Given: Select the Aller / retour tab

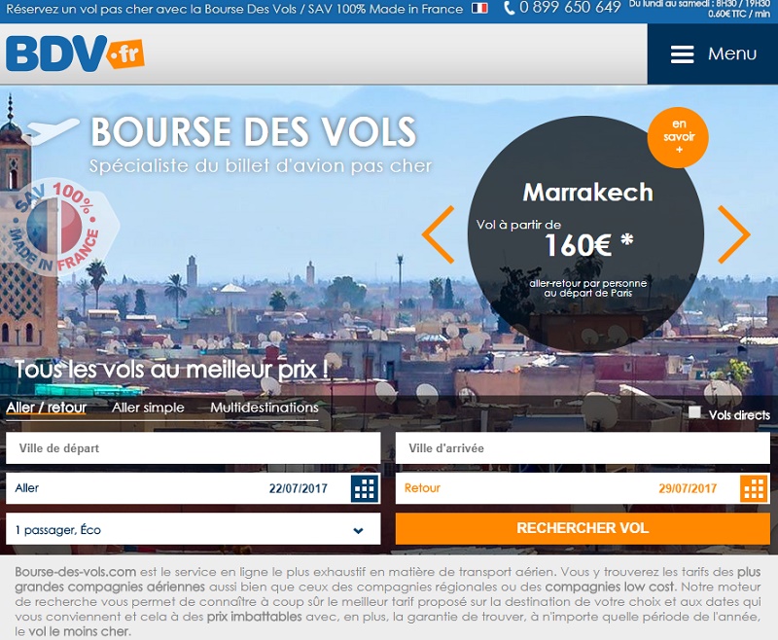Looking at the screenshot, I should 46,408.
